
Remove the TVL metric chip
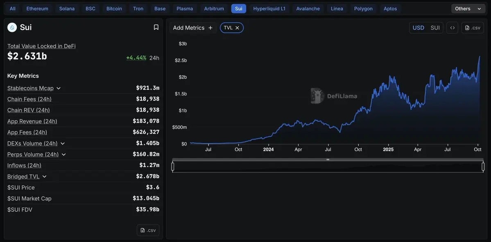[238, 28]
